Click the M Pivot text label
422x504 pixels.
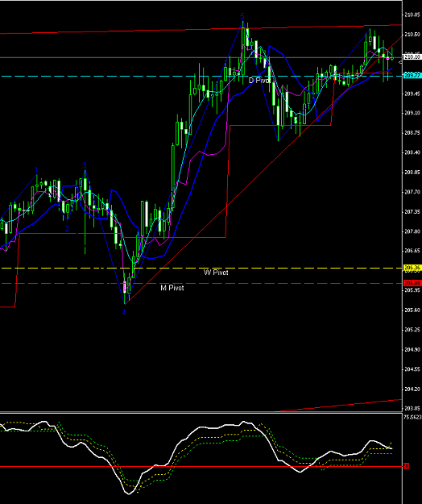point(172,288)
